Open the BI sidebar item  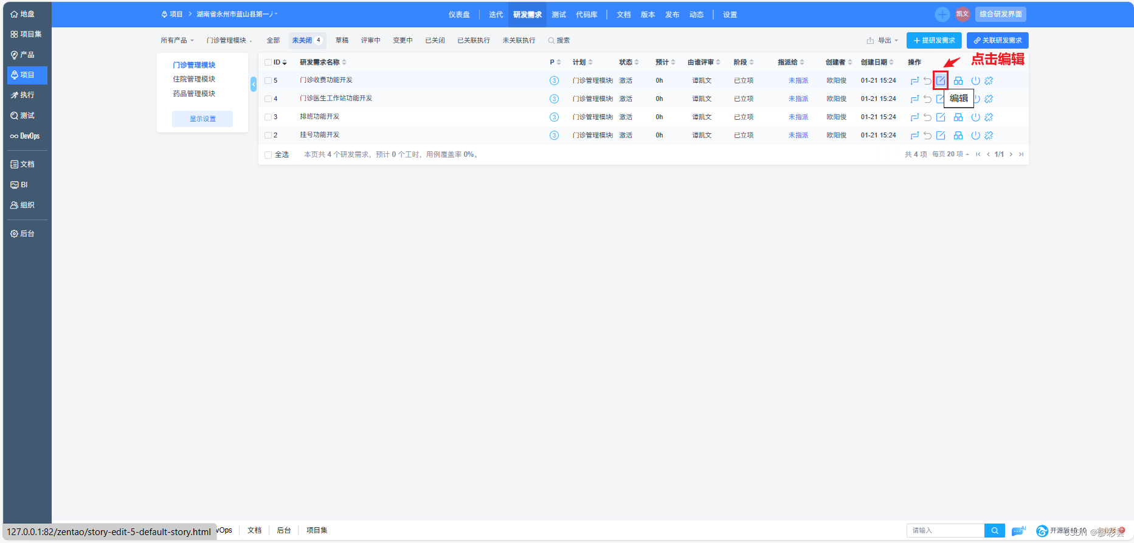pyautogui.click(x=27, y=185)
